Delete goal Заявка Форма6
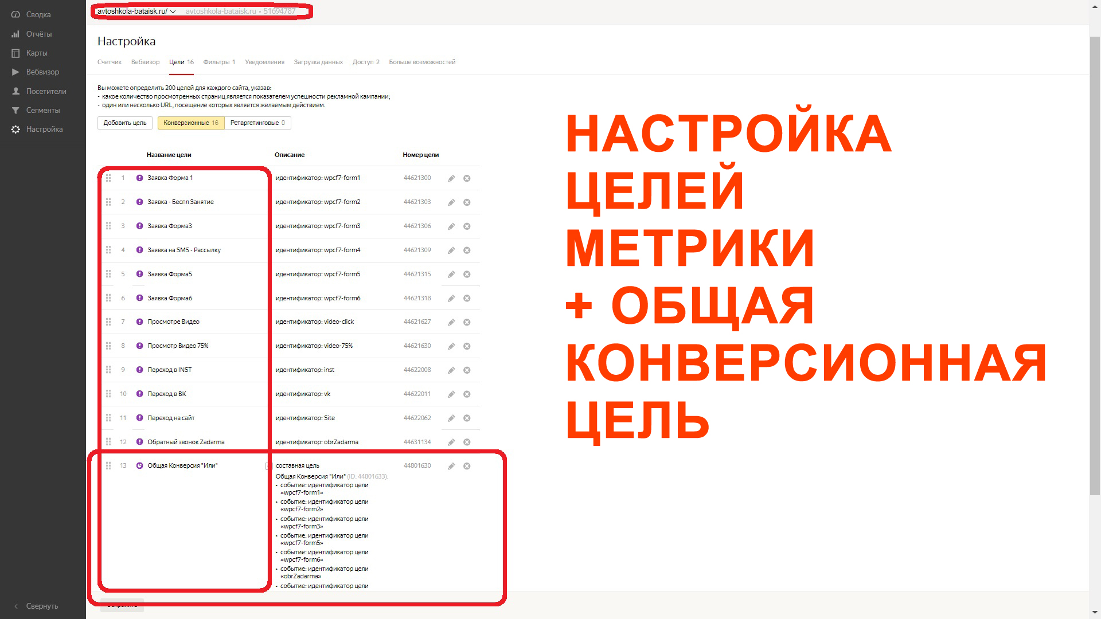Screen dimensions: 1101x619 coord(467,299)
